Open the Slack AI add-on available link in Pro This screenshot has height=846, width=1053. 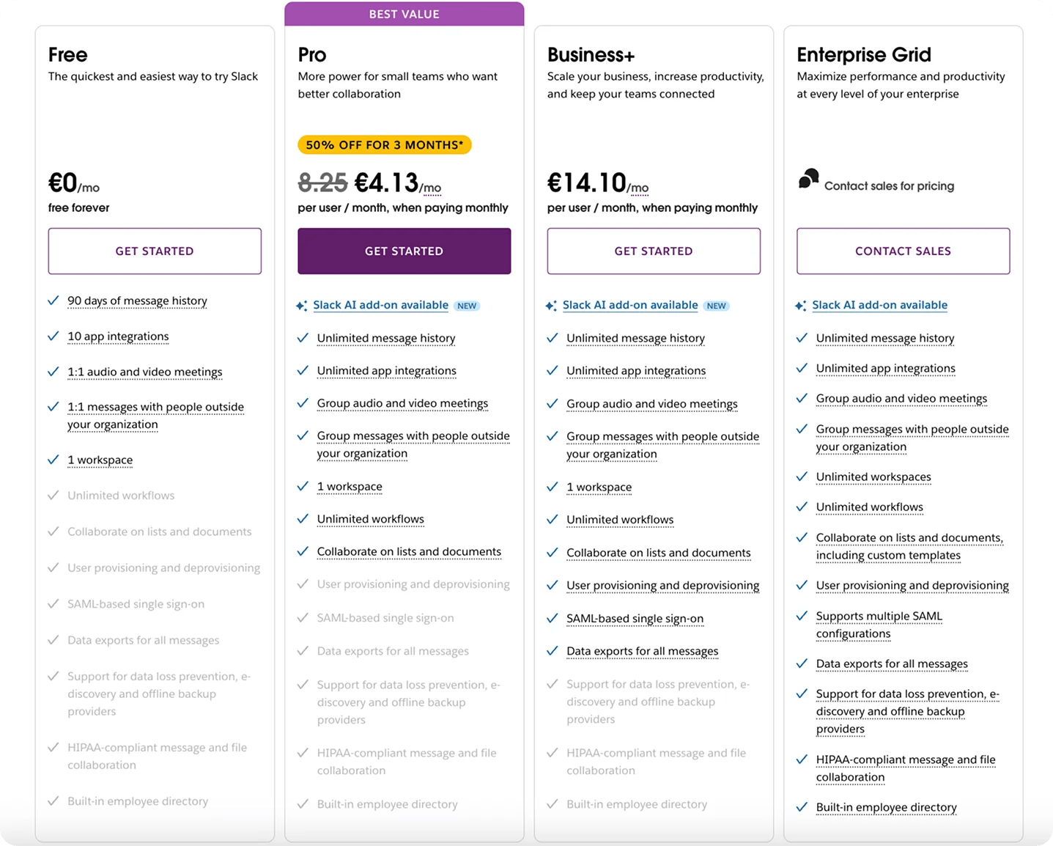(380, 305)
